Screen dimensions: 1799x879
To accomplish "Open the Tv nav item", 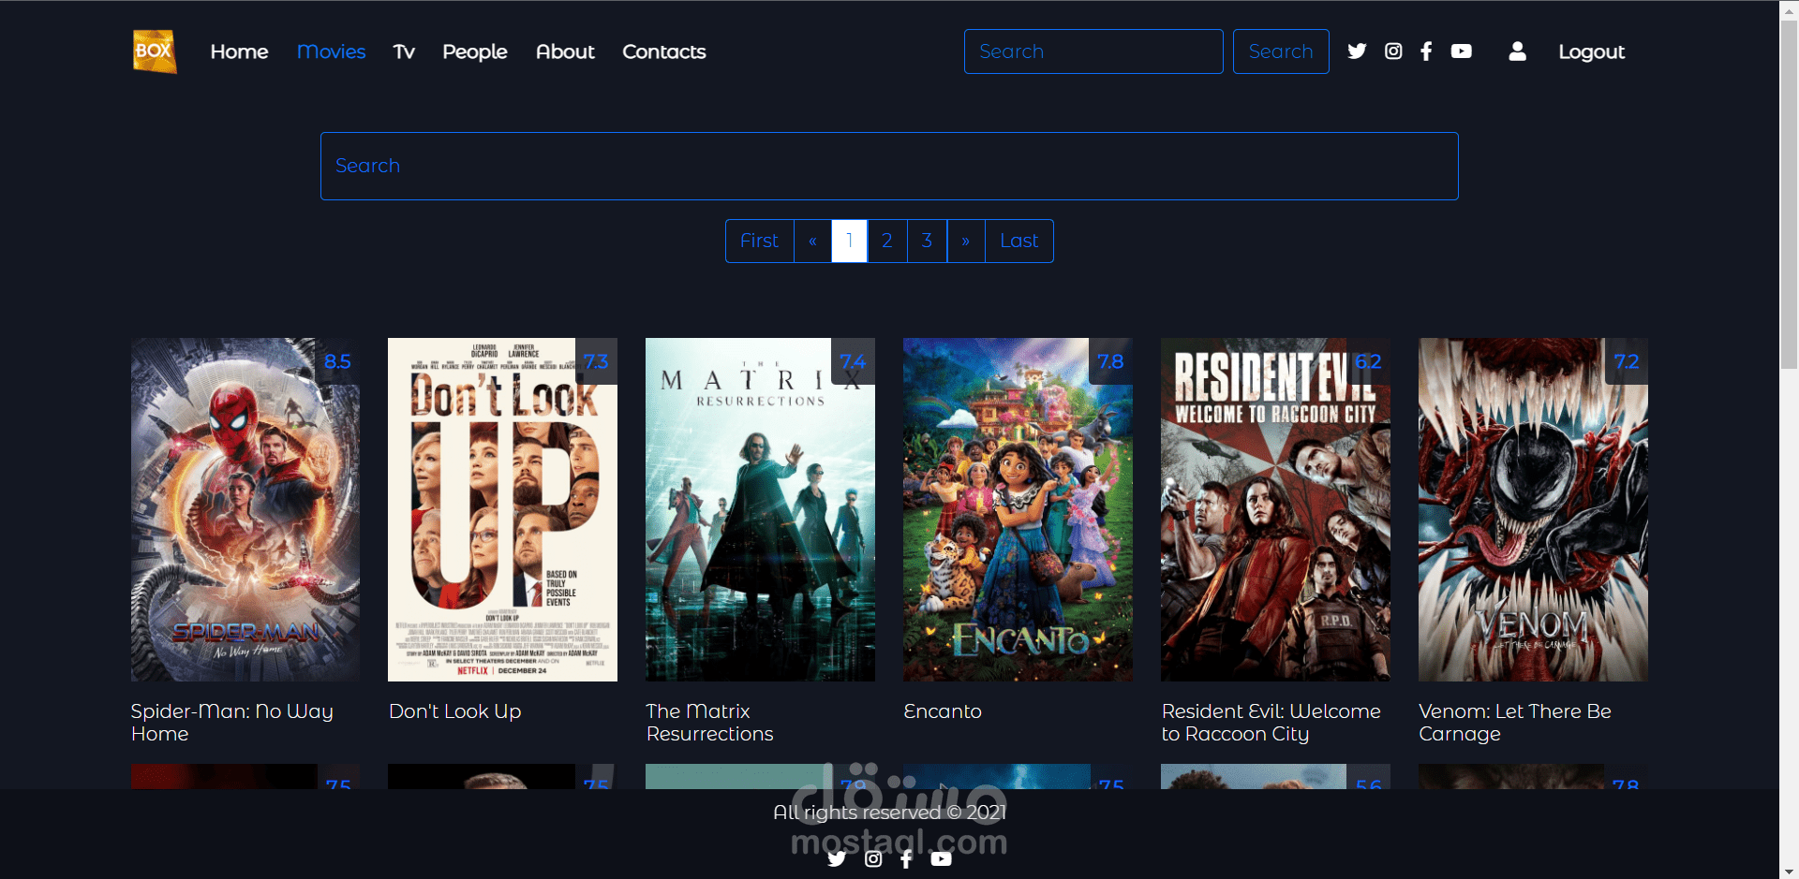I will click(404, 51).
